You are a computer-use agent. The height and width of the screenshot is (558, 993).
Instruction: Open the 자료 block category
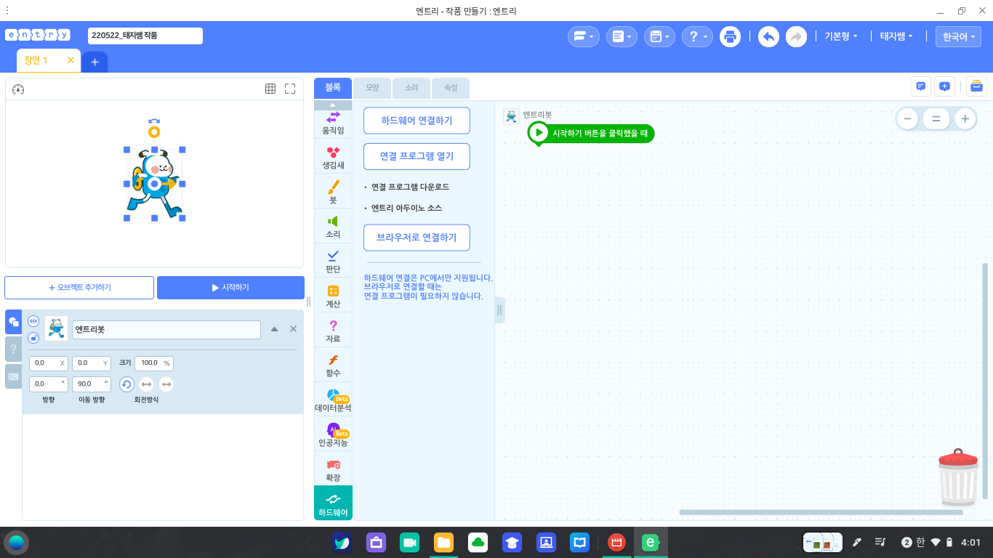[333, 331]
